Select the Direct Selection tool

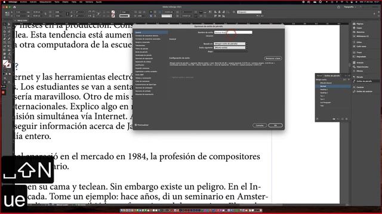[x=9, y=24]
